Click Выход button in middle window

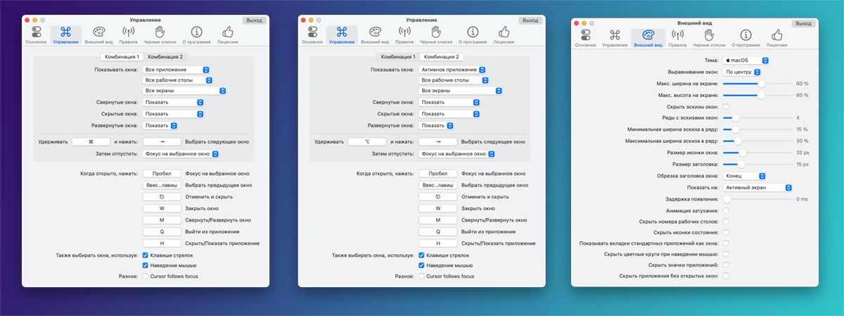pos(531,21)
